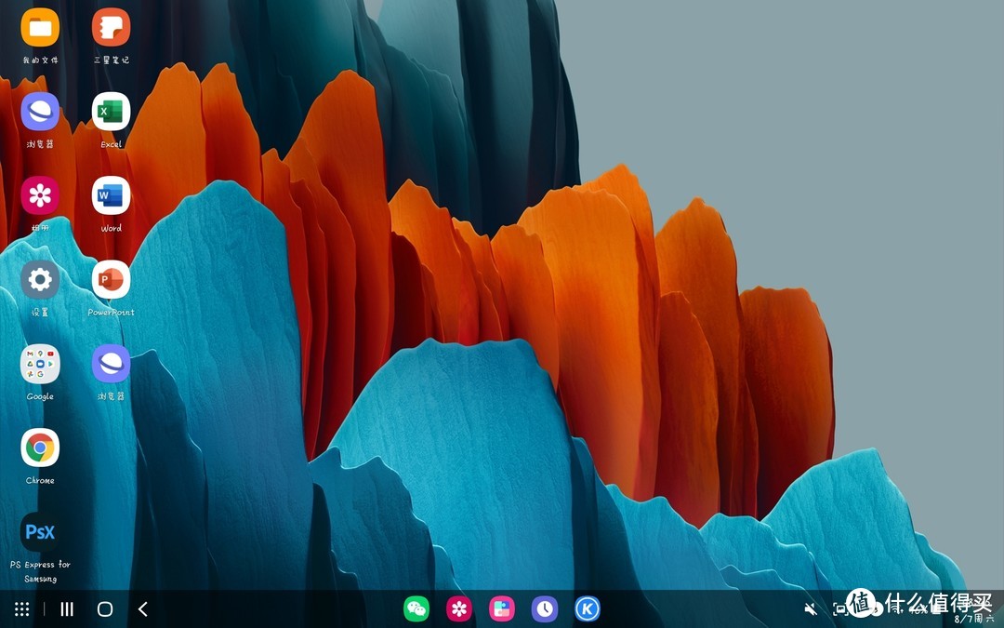1004x628 pixels.
Task: Open the pink flower Gallery desktop icon
Action: [x=40, y=195]
